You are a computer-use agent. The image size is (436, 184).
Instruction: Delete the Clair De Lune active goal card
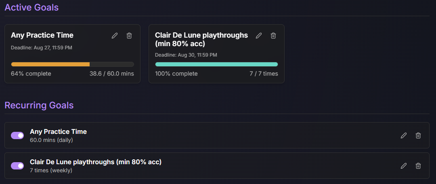273,36
